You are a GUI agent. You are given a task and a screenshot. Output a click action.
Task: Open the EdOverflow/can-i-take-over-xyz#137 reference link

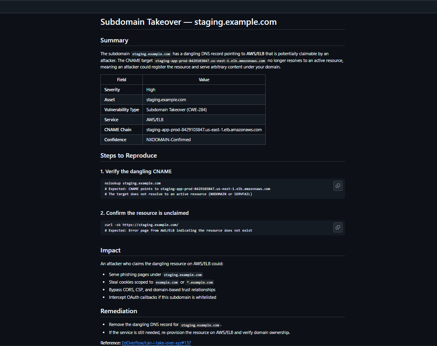tap(156, 343)
